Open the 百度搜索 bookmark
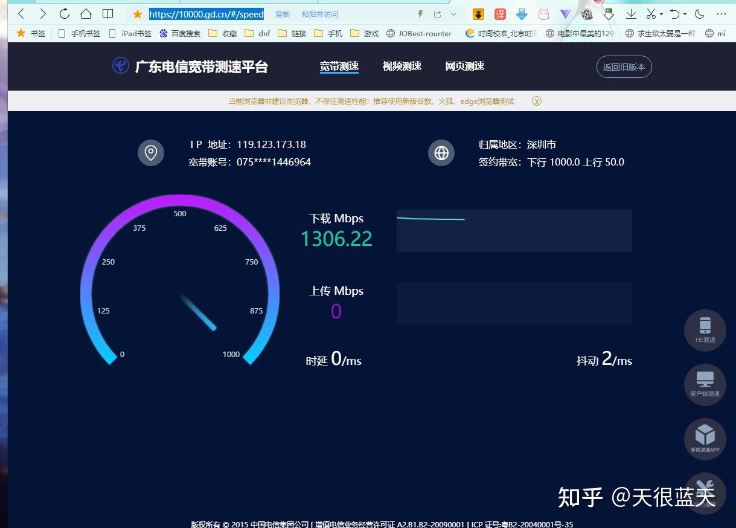 coord(180,34)
